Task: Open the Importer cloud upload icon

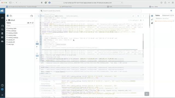Action: 2,41
